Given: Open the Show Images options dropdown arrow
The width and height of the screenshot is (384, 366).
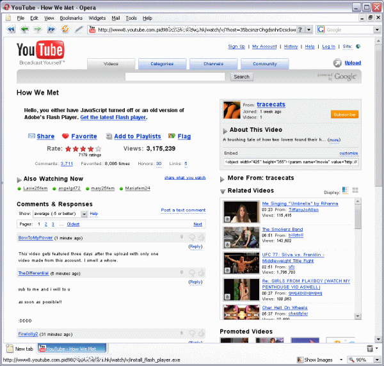Looking at the screenshot, I should click(341, 360).
